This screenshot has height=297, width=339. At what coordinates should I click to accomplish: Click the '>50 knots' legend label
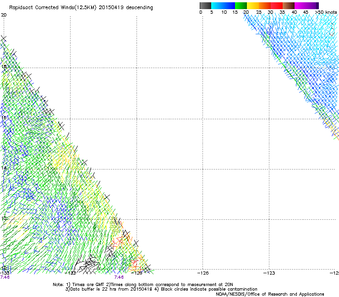pos(326,12)
